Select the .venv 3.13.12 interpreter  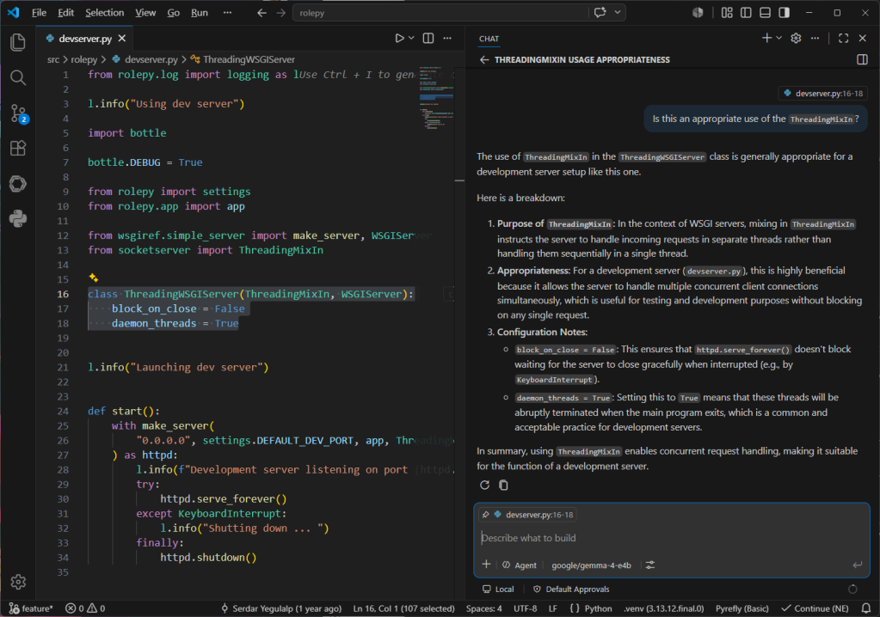pos(663,608)
